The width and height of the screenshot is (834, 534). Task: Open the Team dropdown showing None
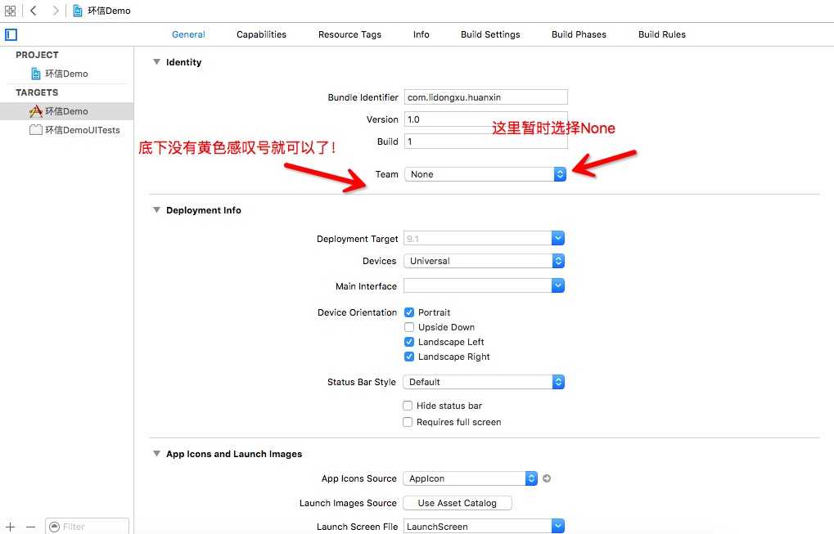(x=485, y=174)
